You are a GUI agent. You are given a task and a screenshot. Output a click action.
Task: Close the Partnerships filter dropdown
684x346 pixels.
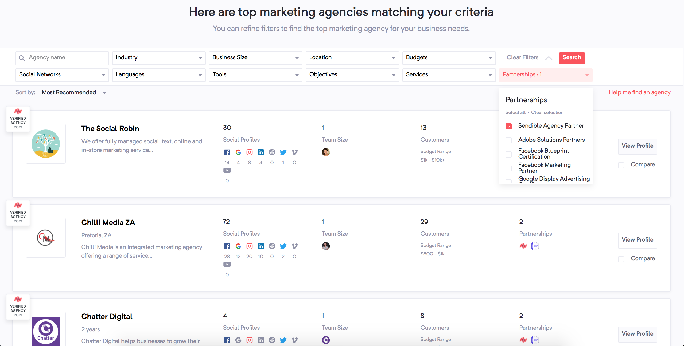click(546, 75)
